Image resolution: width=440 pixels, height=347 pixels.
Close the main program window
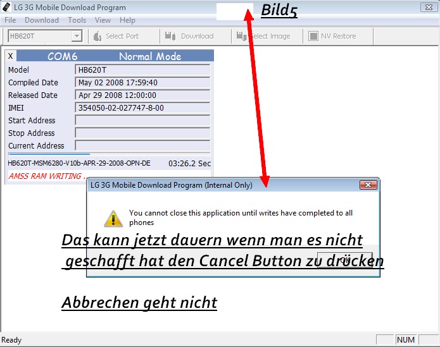[x=427, y=8]
